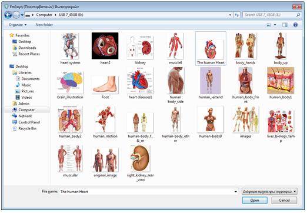The height and width of the screenshot is (213, 307).
Task: Expand the file type filter dropdown
Action: [269, 191]
